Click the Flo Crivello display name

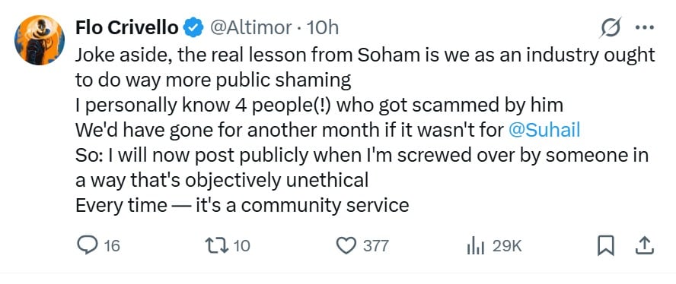(x=126, y=28)
